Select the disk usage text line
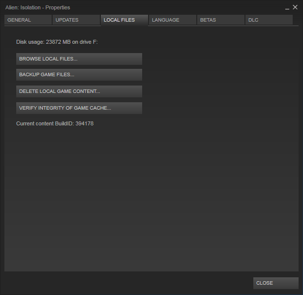303x295 pixels. [57, 42]
